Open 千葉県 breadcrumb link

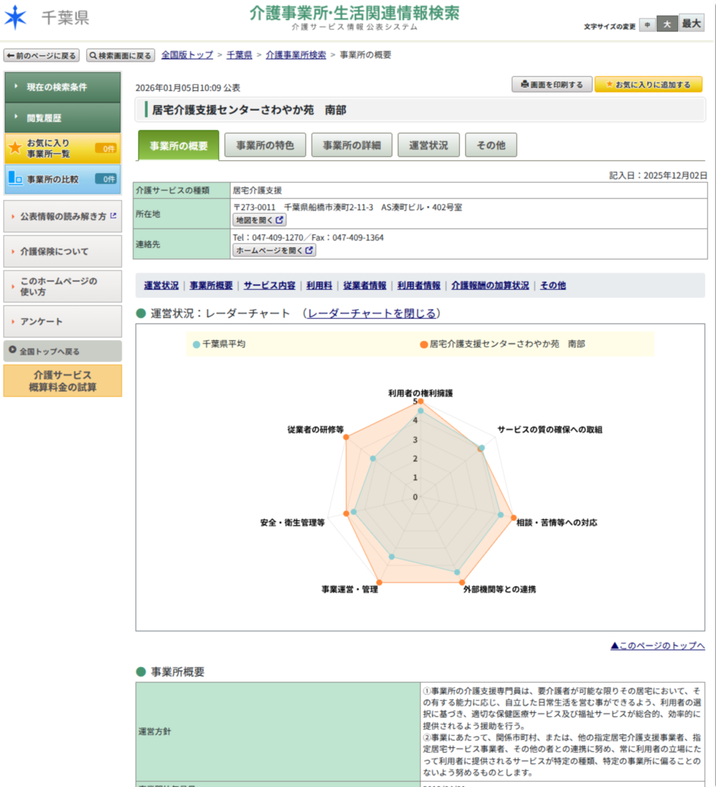[x=240, y=55]
